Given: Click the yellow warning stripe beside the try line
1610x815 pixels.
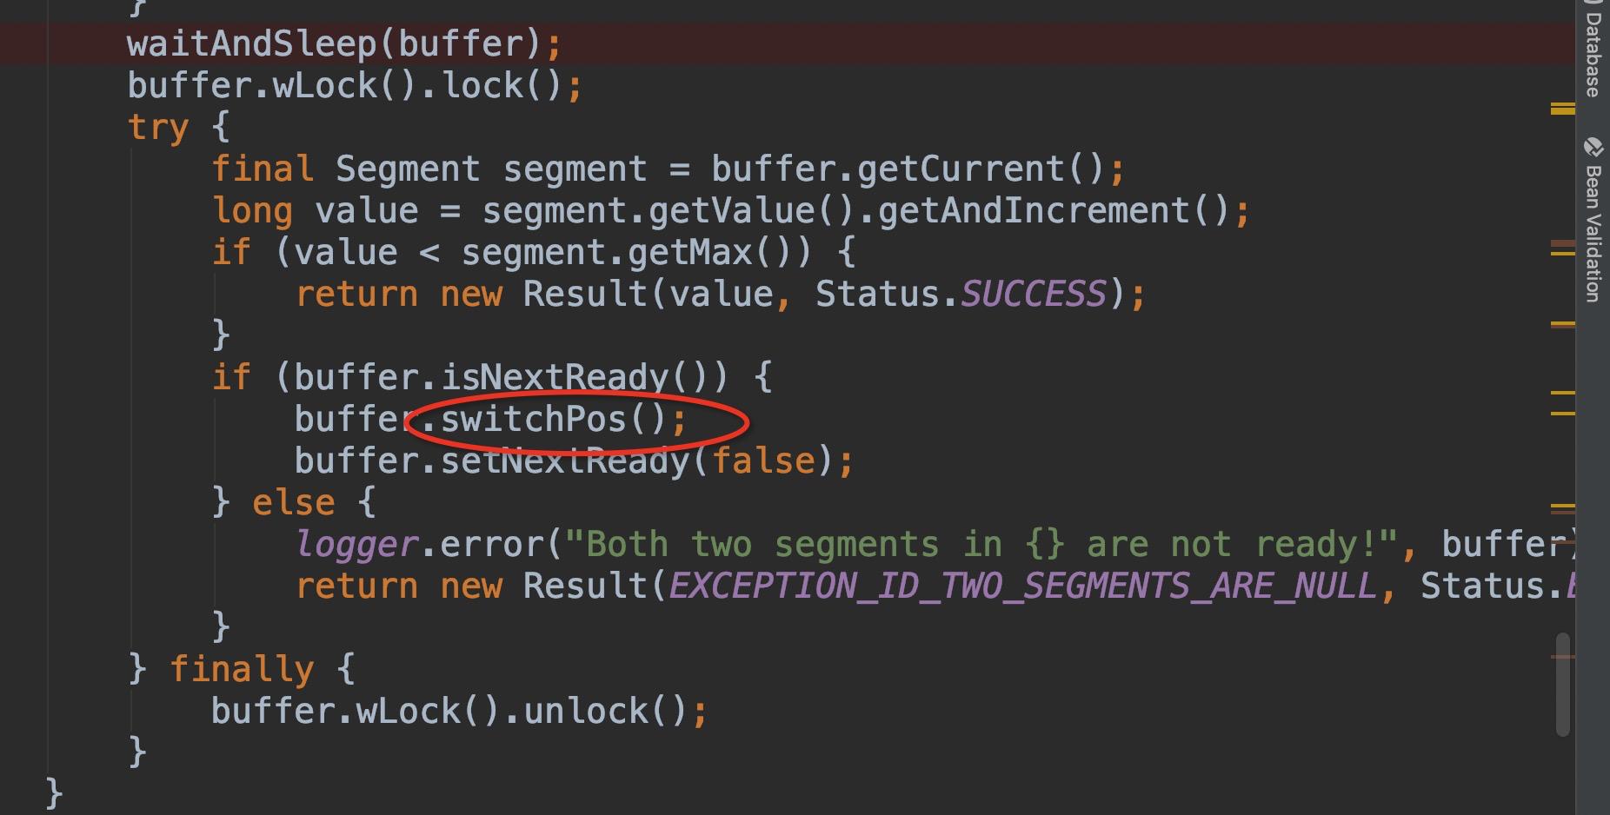Looking at the screenshot, I should click(1562, 109).
